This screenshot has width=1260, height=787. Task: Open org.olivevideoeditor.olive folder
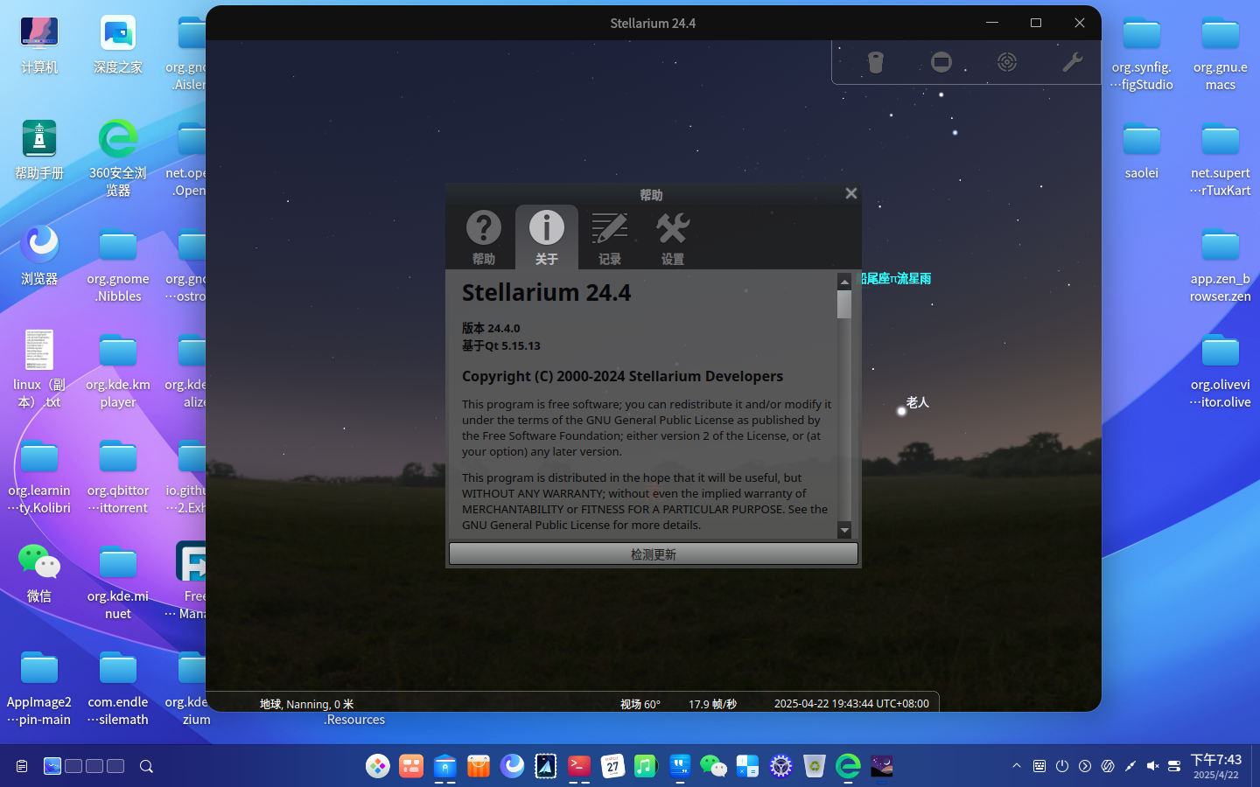pyautogui.click(x=1221, y=371)
